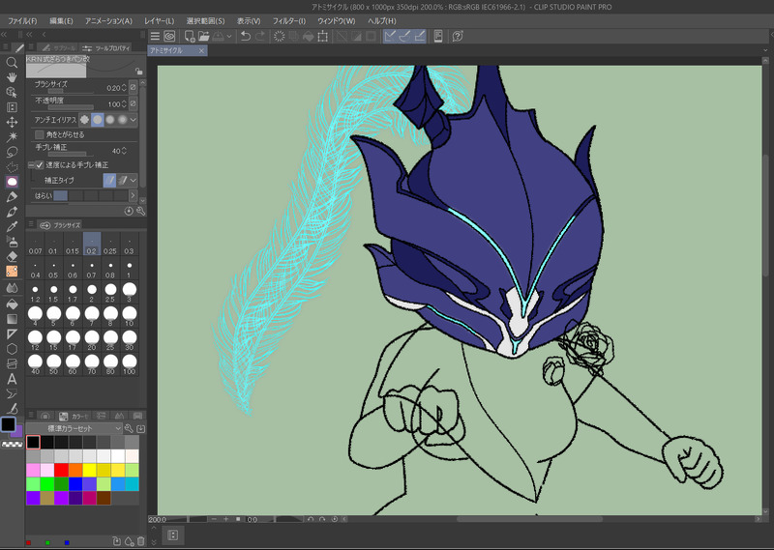Create a new canvas with the New icon

pyautogui.click(x=189, y=36)
